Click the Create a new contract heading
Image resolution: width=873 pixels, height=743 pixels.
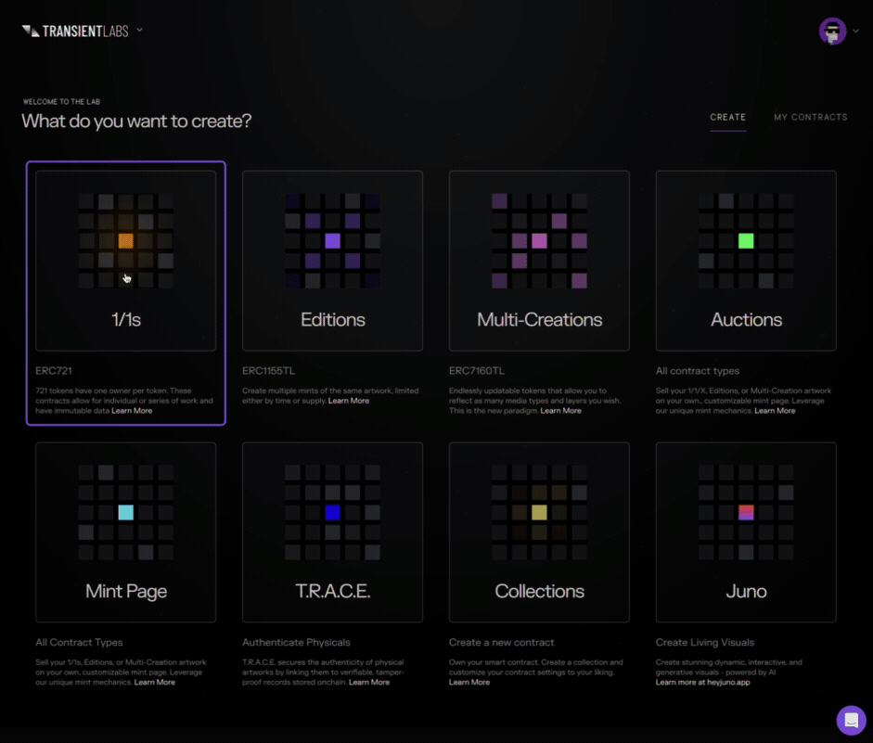coord(502,642)
